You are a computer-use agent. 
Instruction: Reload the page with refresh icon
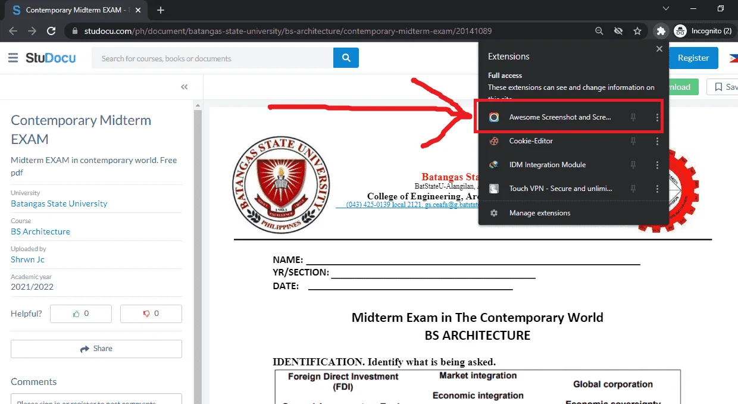pos(52,31)
